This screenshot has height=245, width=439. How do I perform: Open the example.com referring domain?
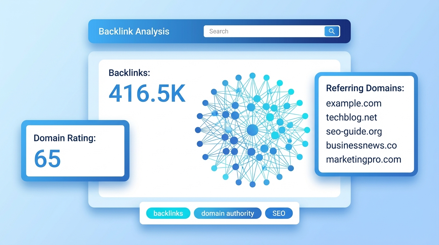click(353, 103)
